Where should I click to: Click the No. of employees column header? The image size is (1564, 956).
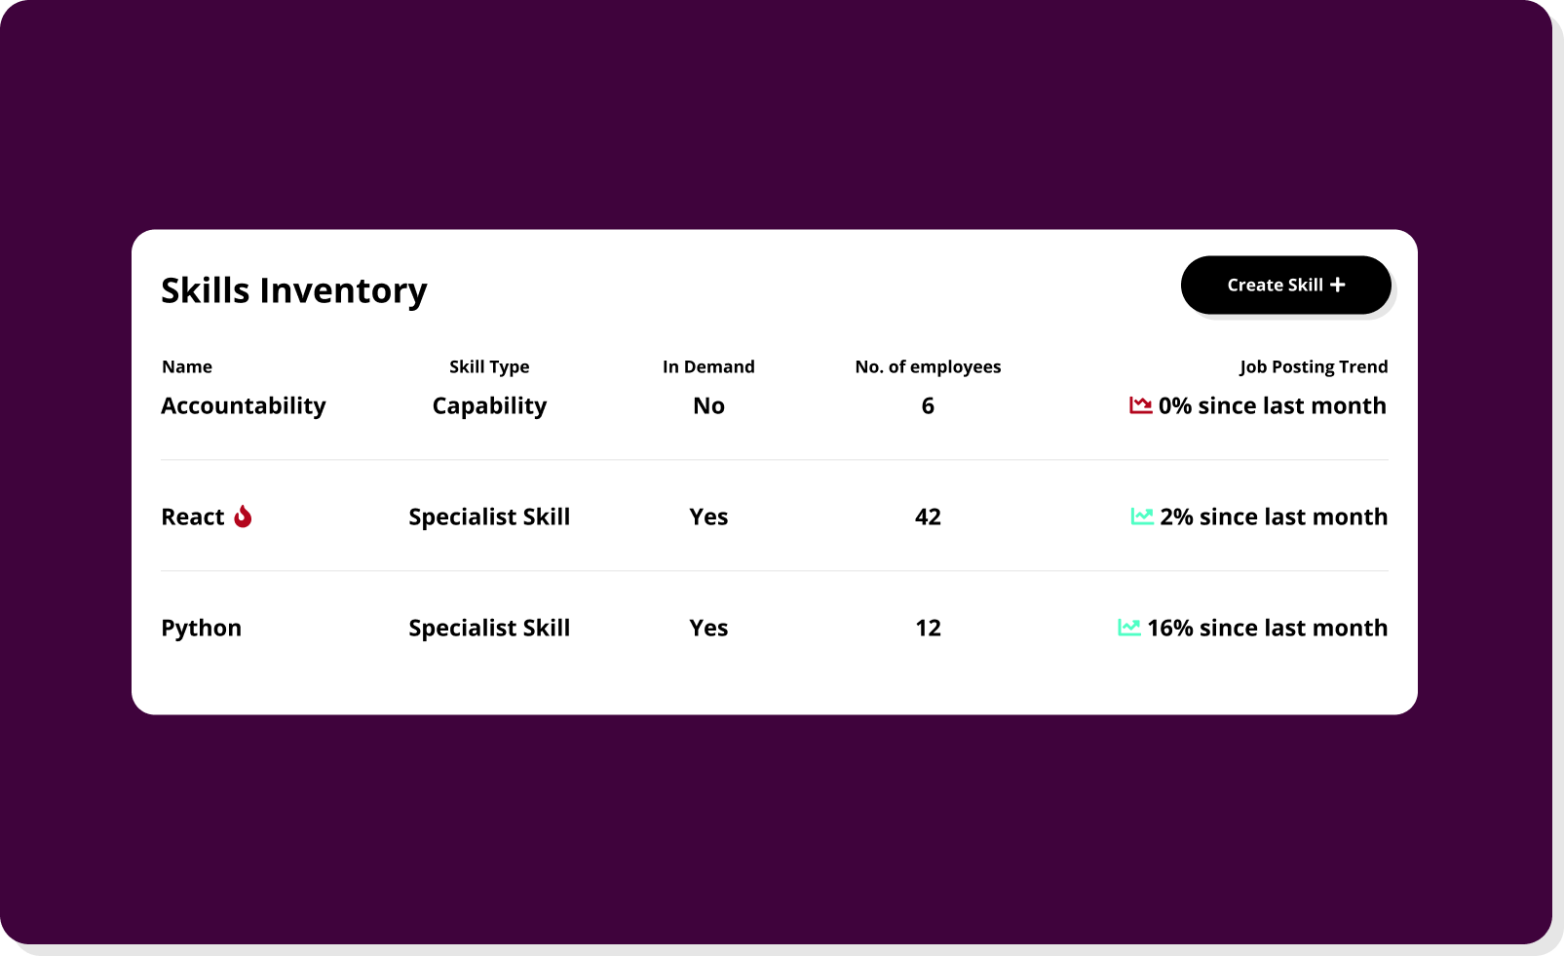pyautogui.click(x=928, y=366)
